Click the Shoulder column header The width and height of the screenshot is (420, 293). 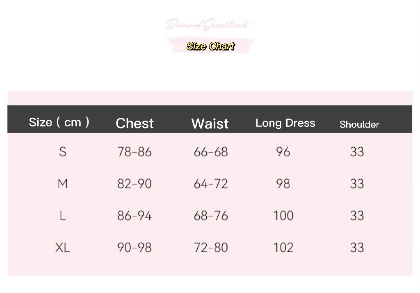pos(359,124)
